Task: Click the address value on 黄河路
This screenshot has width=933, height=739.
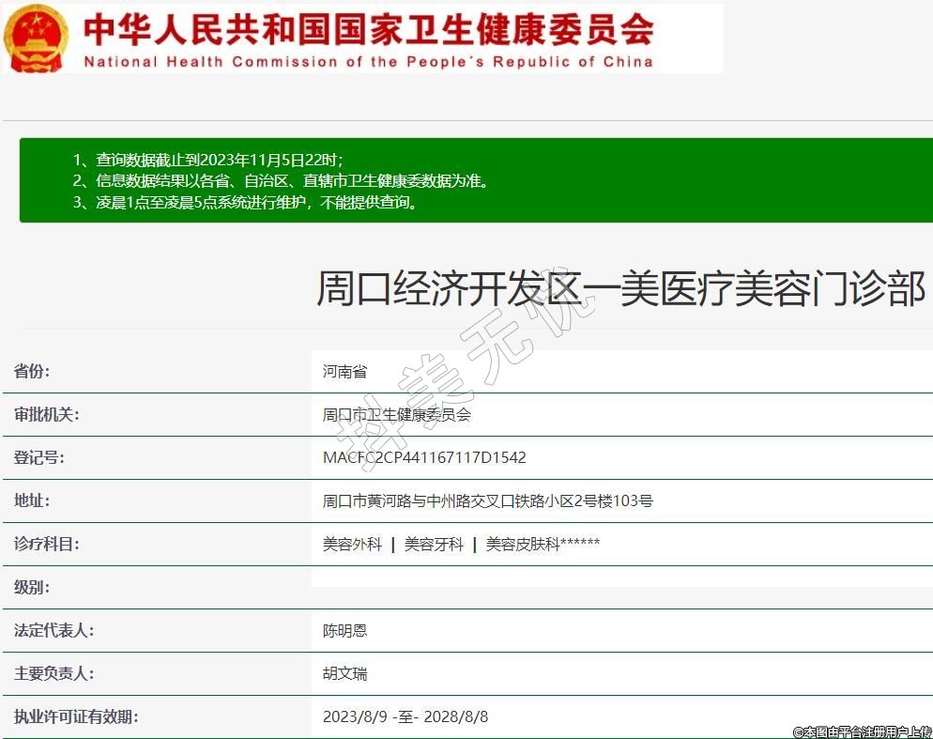Action: [x=487, y=500]
